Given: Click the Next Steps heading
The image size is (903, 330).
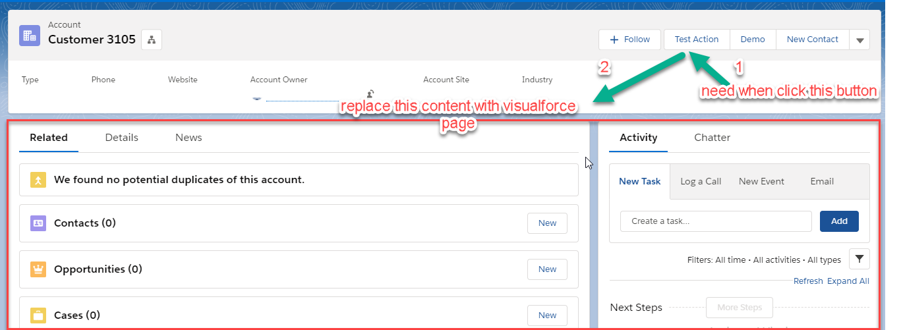Looking at the screenshot, I should [x=636, y=308].
